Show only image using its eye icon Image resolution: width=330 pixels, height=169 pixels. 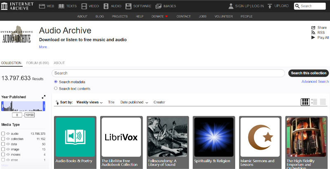click(x=8, y=149)
